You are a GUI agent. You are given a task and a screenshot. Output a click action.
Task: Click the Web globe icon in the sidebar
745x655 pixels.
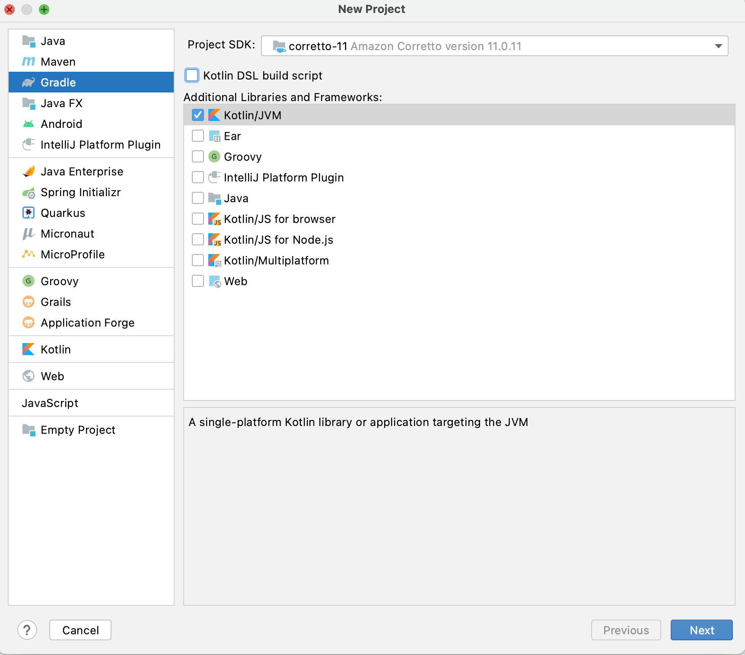(x=29, y=376)
